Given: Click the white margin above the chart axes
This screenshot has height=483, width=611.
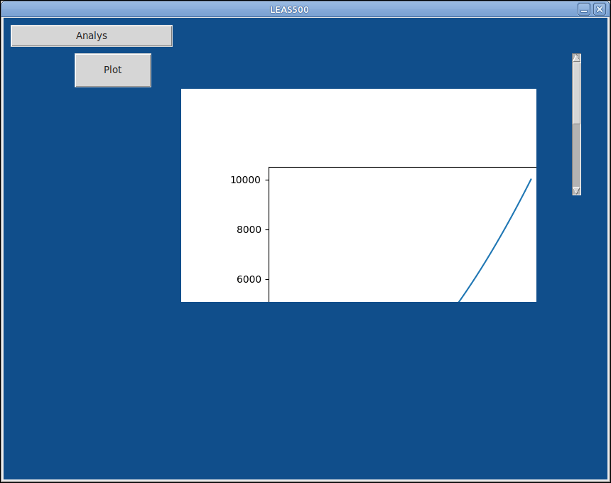Looking at the screenshot, I should click(355, 124).
